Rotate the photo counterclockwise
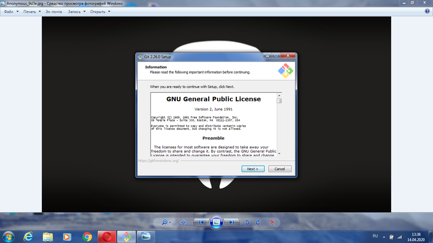The height and width of the screenshot is (243, 433). (247, 222)
